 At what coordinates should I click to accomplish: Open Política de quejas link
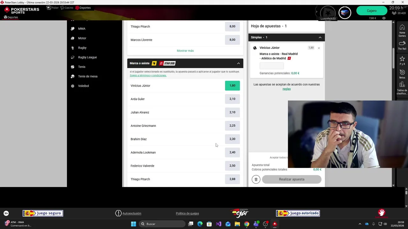(x=187, y=213)
